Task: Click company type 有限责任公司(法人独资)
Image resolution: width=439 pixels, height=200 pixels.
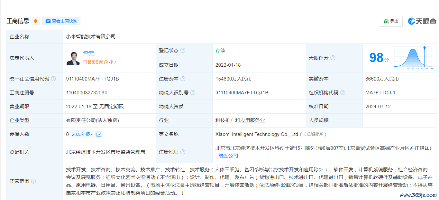Action: (x=93, y=120)
